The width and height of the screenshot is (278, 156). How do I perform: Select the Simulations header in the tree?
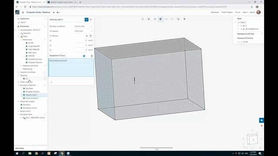pyautogui.click(x=24, y=26)
